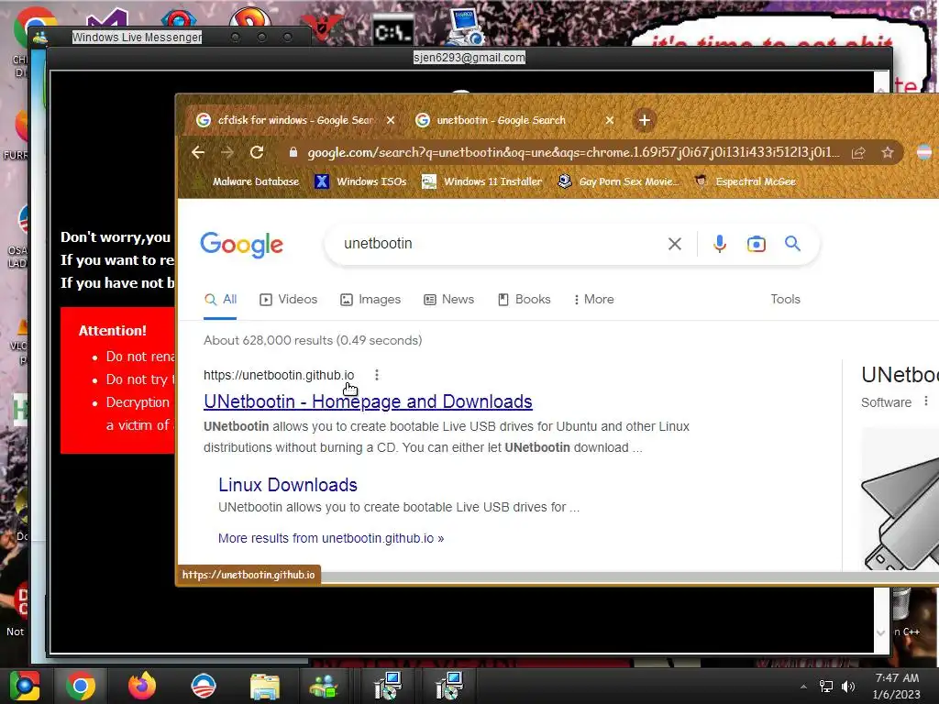Open Windows 11 Installer bookmark
Image resolution: width=939 pixels, height=704 pixels.
(x=481, y=181)
